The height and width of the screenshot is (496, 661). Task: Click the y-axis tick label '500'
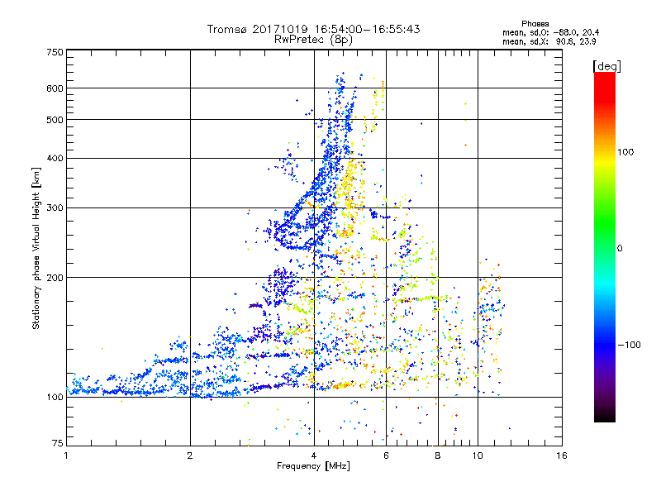(x=55, y=120)
